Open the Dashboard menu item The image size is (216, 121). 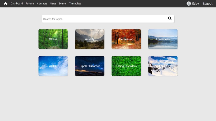point(17,3)
